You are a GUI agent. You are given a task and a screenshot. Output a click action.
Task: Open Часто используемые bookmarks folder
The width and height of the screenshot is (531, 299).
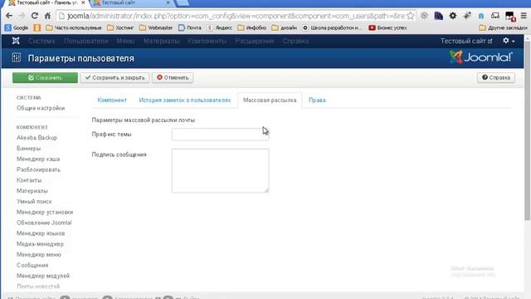pos(74,27)
